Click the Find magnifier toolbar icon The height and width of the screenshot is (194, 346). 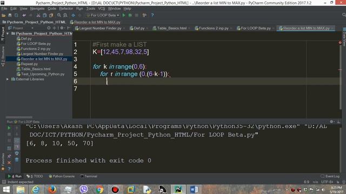point(59,15)
